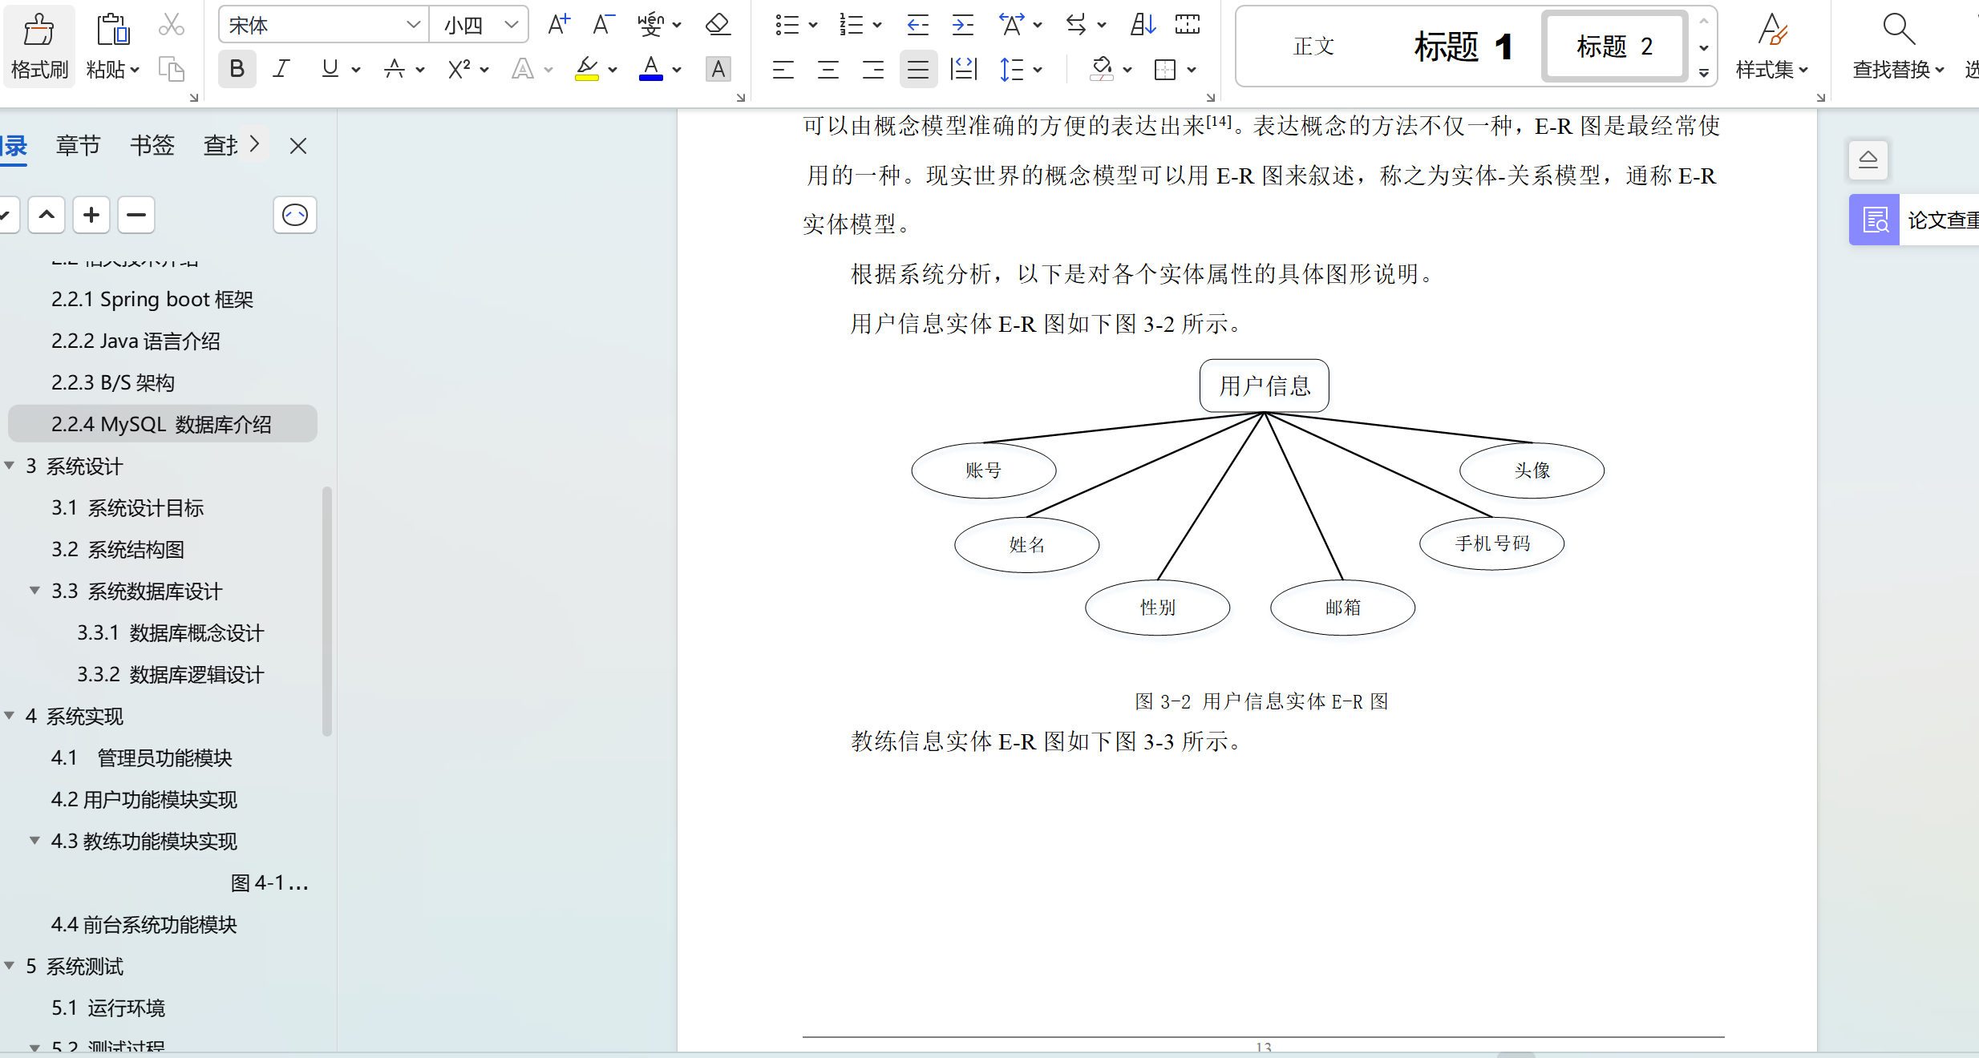Toggle align right
Image resolution: width=1979 pixels, height=1058 pixels.
pos(872,70)
